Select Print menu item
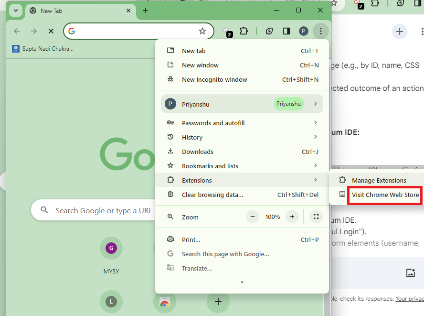 [242, 240]
